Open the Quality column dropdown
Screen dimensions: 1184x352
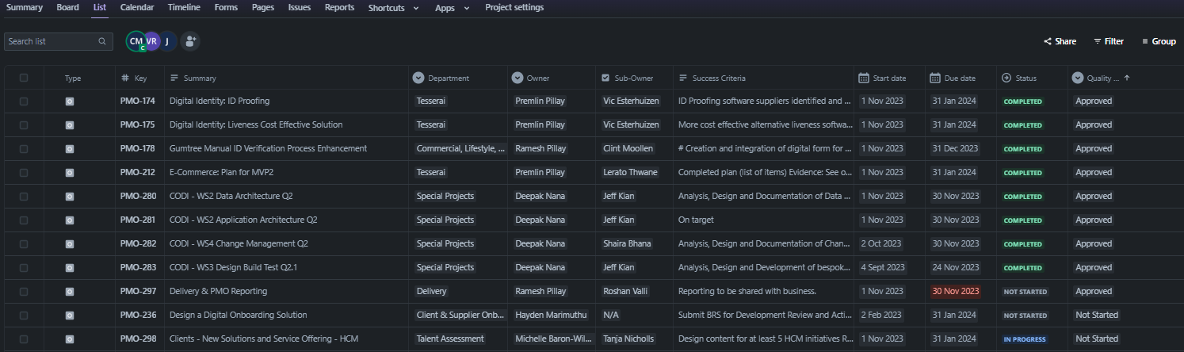(1078, 78)
